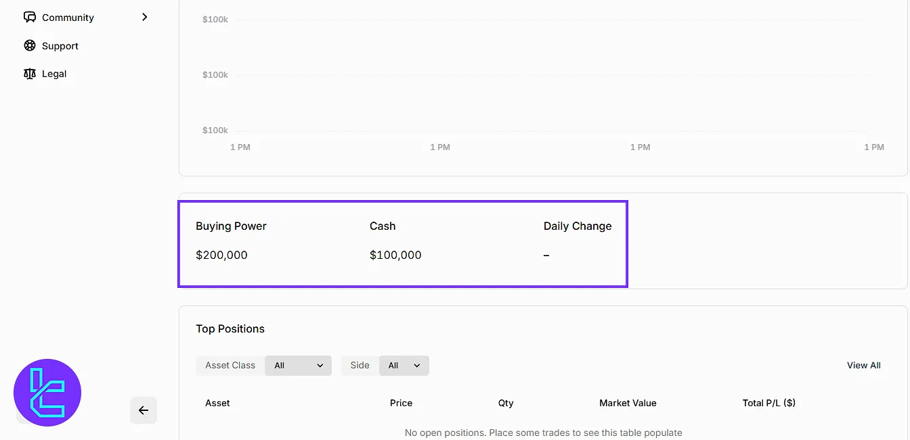Screen dimensions: 910x440
Task: Expand the Community submenu chevron
Action: (144, 17)
